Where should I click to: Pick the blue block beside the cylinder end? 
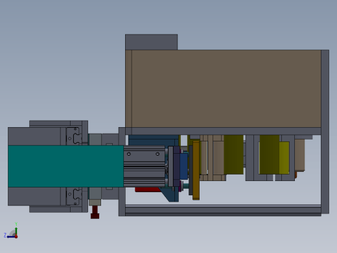tap(183, 166)
